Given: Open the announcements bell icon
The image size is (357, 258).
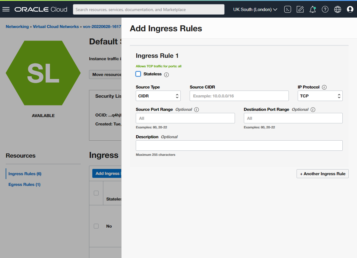Looking at the screenshot, I should click(312, 10).
